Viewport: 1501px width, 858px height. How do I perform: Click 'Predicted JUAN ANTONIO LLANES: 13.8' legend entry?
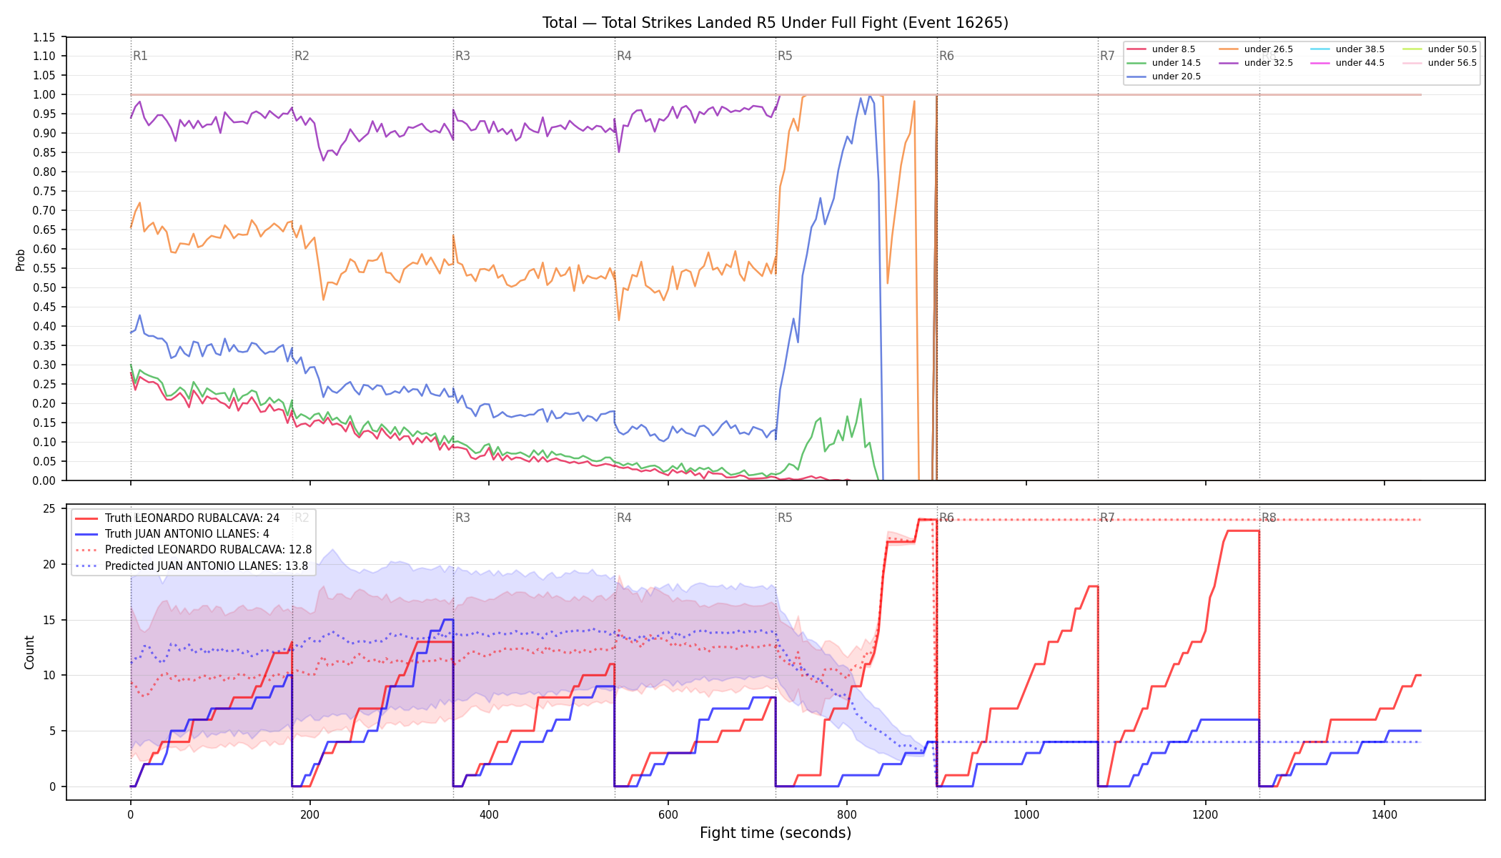click(206, 566)
